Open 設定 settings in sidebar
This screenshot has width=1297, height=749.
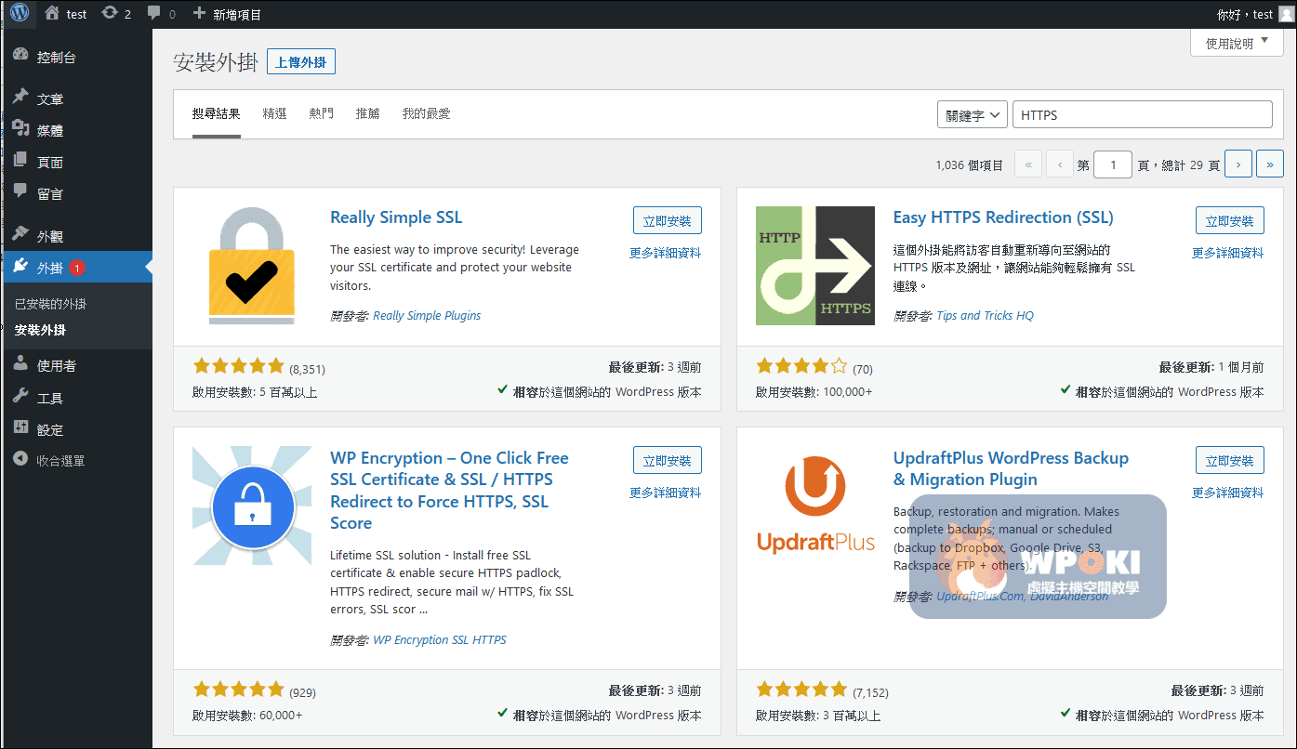[49, 430]
